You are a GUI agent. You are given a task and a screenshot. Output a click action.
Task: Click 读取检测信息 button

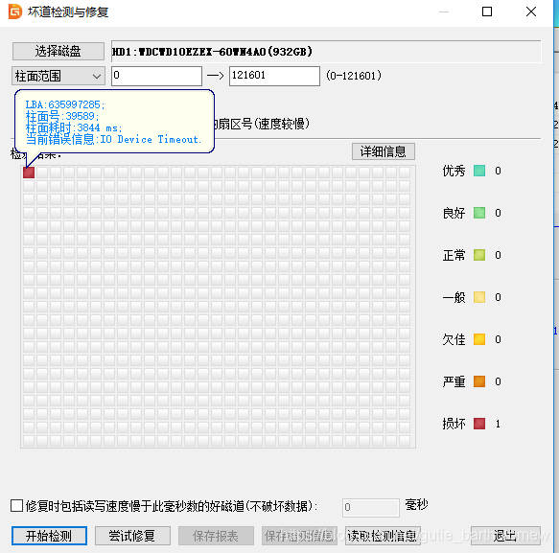pyautogui.click(x=383, y=536)
